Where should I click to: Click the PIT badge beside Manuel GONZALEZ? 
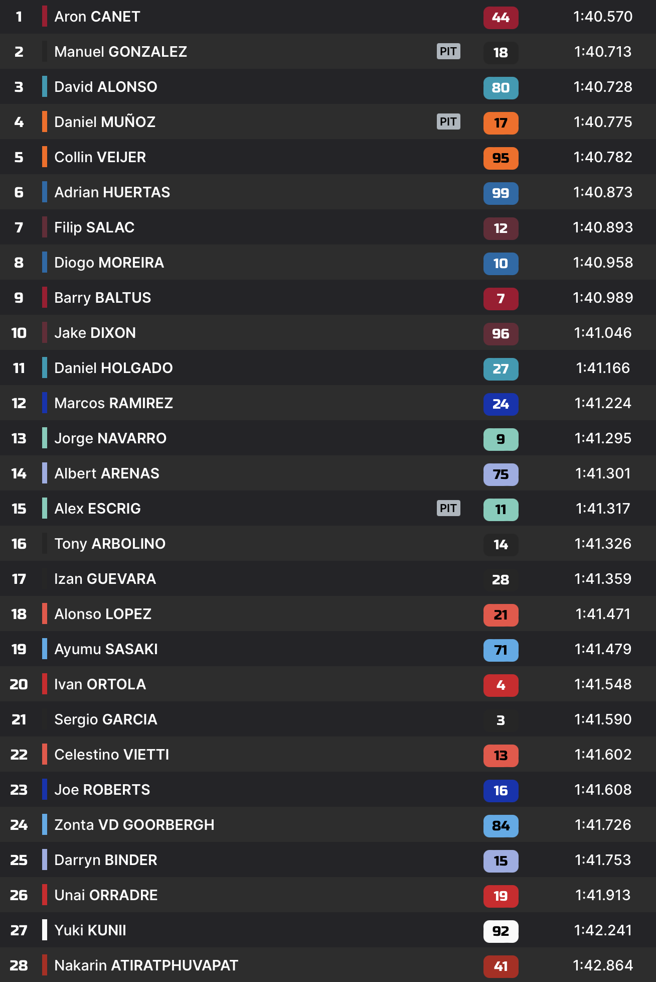(448, 51)
